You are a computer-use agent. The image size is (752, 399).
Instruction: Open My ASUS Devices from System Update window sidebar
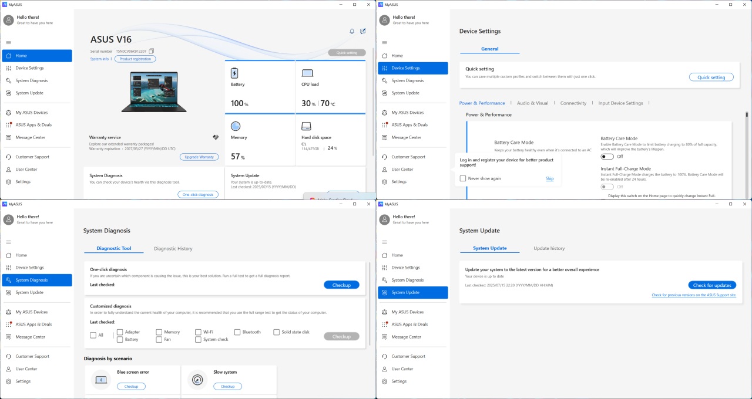pos(413,312)
